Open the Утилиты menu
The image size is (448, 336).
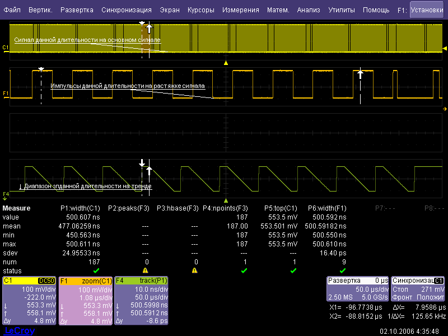(x=341, y=10)
